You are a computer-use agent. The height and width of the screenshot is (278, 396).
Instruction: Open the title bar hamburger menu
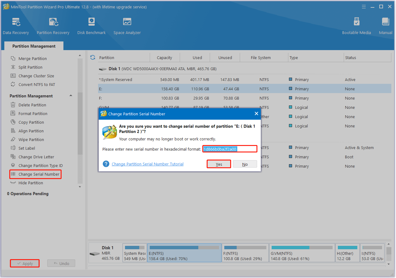click(364, 6)
